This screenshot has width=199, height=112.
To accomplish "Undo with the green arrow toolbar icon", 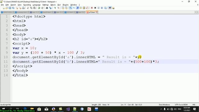I will point(39,8).
